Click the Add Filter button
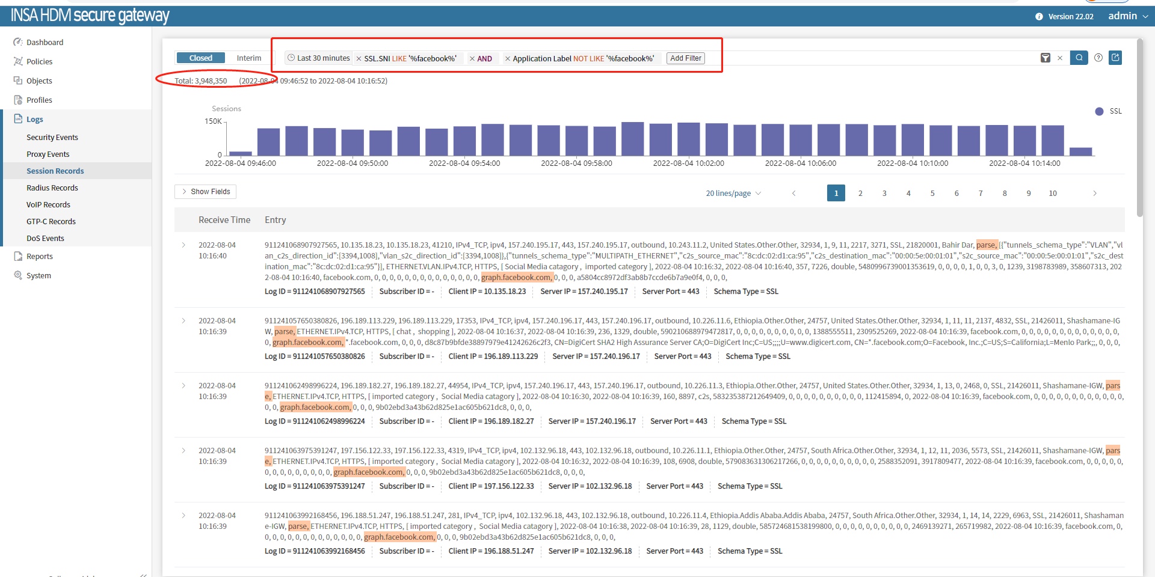 (x=686, y=58)
